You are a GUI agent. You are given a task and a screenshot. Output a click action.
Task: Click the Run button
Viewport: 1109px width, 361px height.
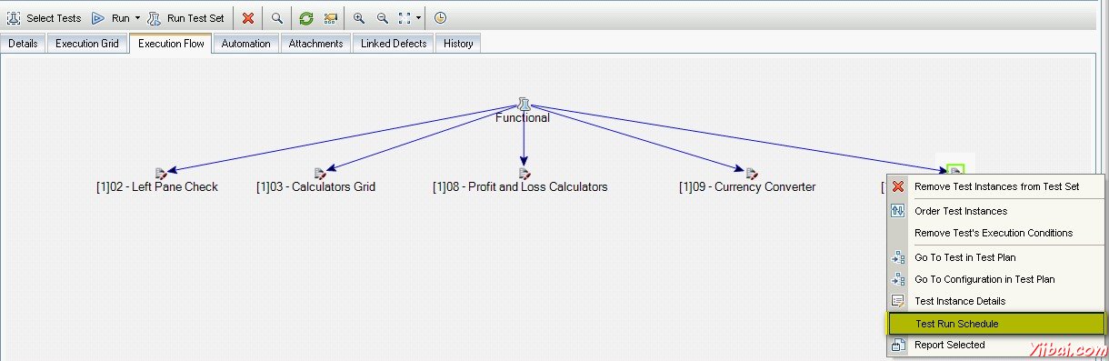click(110, 18)
